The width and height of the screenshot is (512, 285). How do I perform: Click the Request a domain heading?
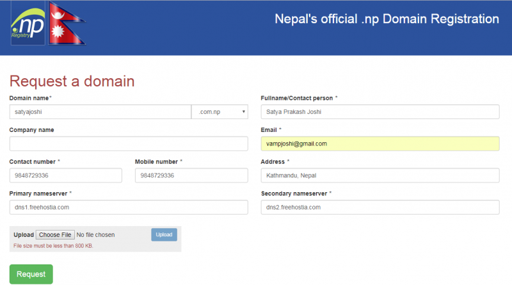(x=72, y=81)
